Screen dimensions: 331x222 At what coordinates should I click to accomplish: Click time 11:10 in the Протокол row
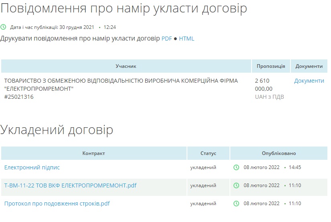pyautogui.click(x=295, y=204)
